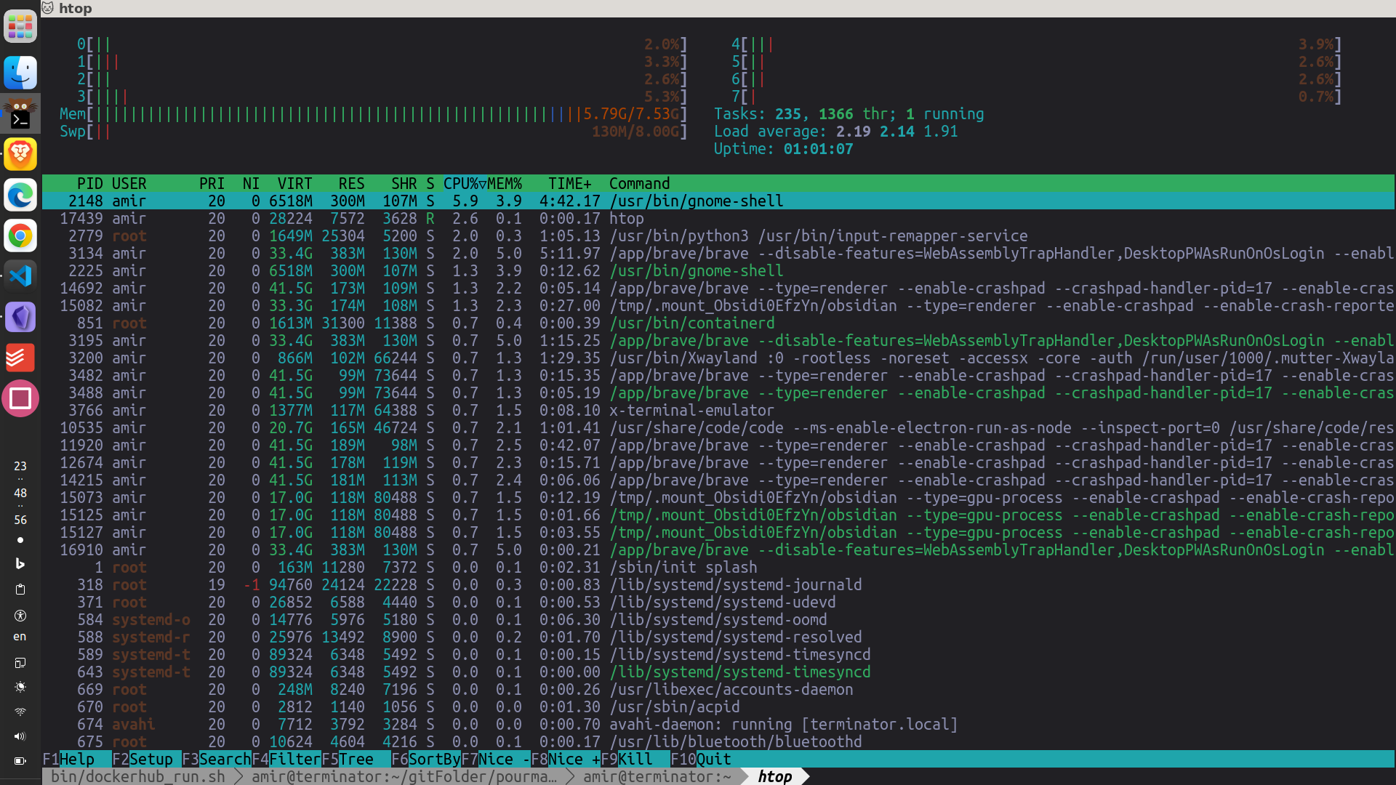Image resolution: width=1396 pixels, height=785 pixels.
Task: Switch to the bin/dockerhub_run.sh terminal tab
Action: coord(138,776)
